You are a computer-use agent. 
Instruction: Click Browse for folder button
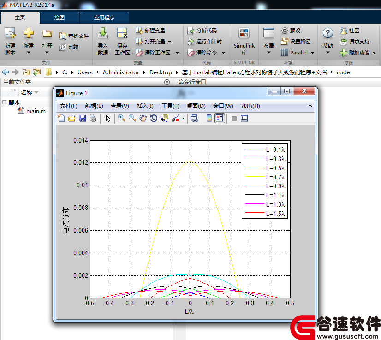pos(37,72)
